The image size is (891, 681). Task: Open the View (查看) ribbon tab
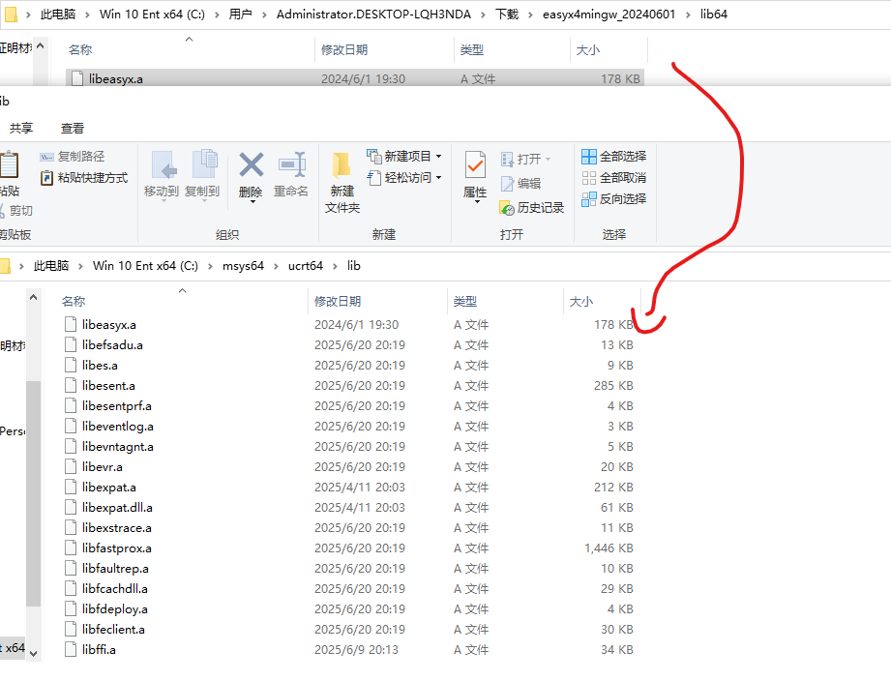[73, 129]
